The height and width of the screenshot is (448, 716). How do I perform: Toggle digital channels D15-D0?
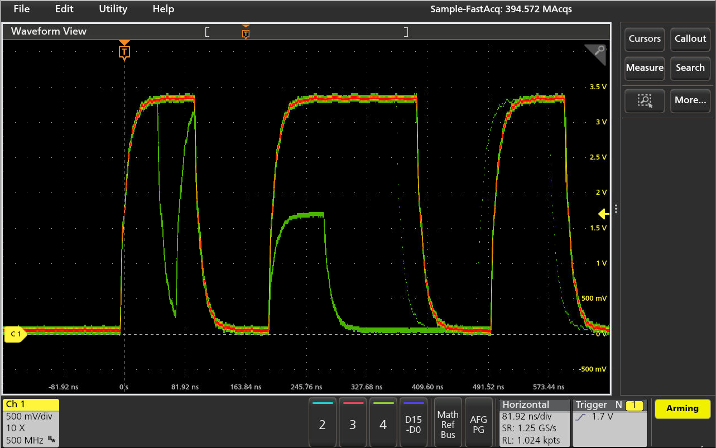coord(414,422)
